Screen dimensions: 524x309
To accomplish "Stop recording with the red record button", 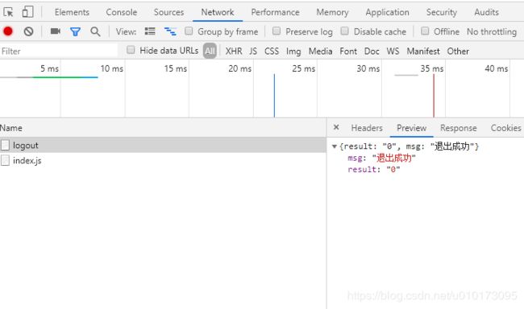I will 8,31.
